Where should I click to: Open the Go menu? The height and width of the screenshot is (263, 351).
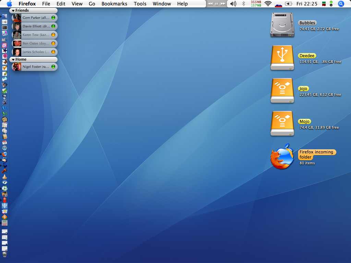pyautogui.click(x=92, y=4)
